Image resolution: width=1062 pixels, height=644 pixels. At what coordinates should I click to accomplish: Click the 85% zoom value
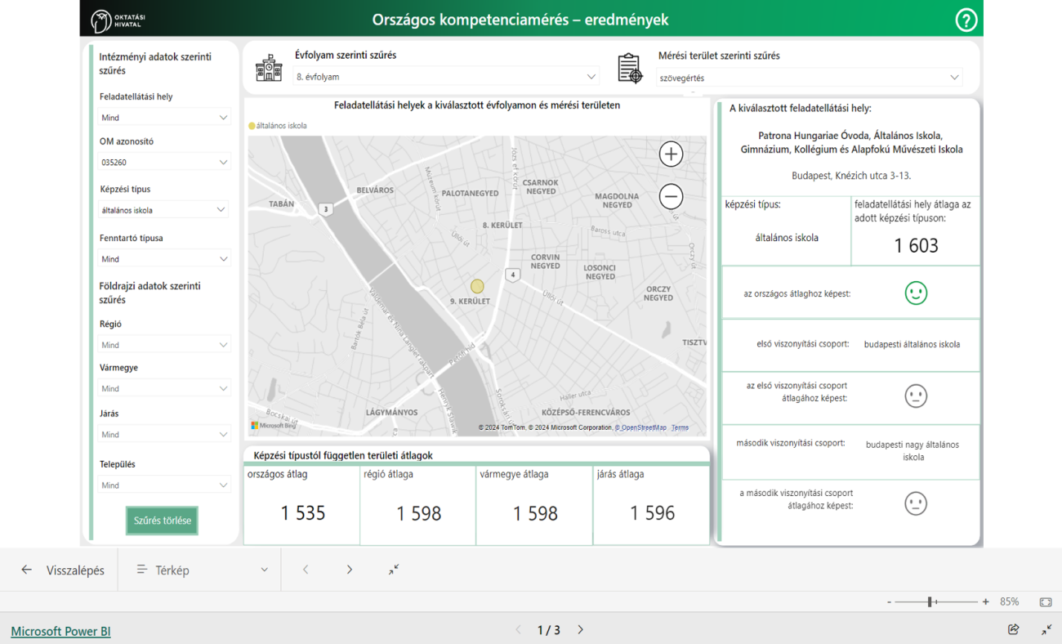(x=1010, y=602)
